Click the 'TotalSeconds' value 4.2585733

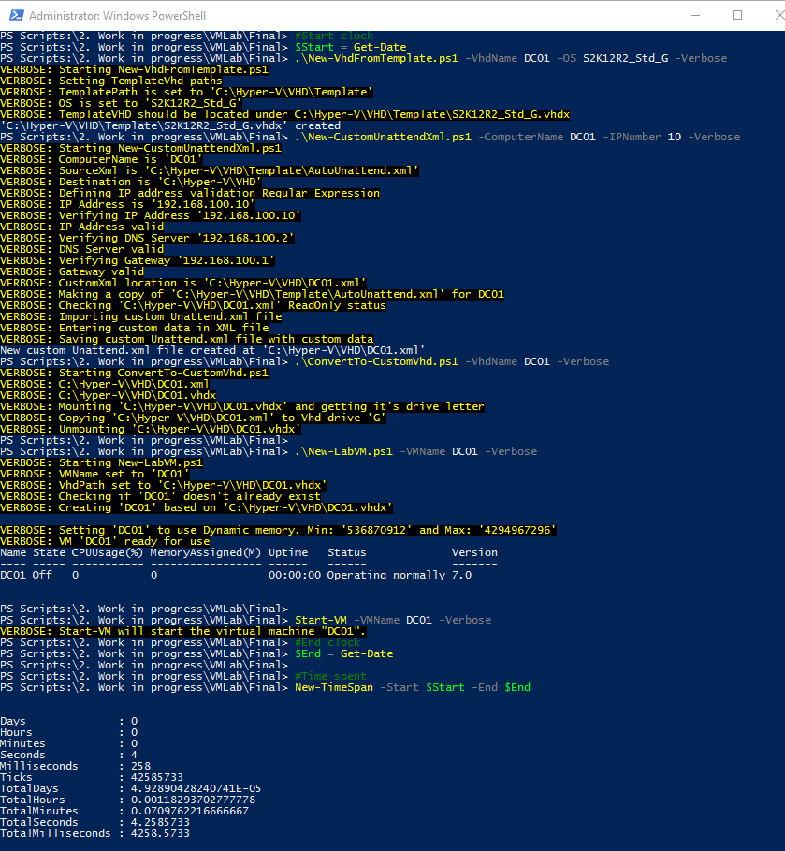(x=160, y=822)
